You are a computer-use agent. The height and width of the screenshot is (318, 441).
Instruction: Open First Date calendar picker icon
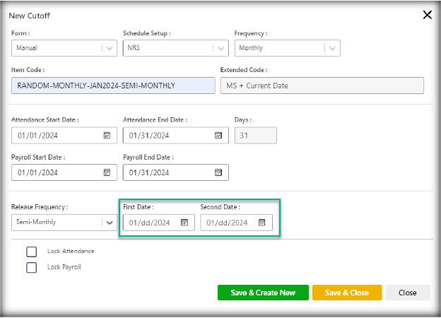pyautogui.click(x=184, y=222)
